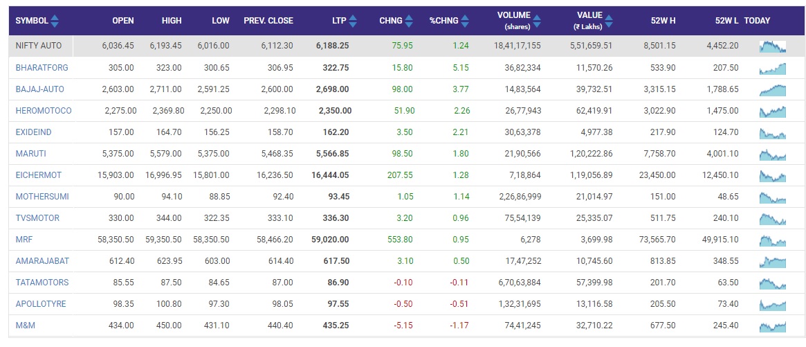This screenshot has height=347, width=806.
Task: Open the MRF intraday sparkline
Action: [x=772, y=240]
